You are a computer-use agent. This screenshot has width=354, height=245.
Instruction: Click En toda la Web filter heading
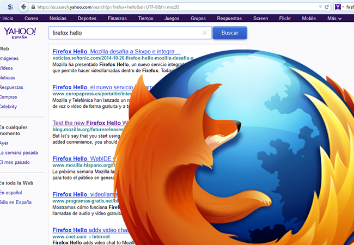point(17,183)
